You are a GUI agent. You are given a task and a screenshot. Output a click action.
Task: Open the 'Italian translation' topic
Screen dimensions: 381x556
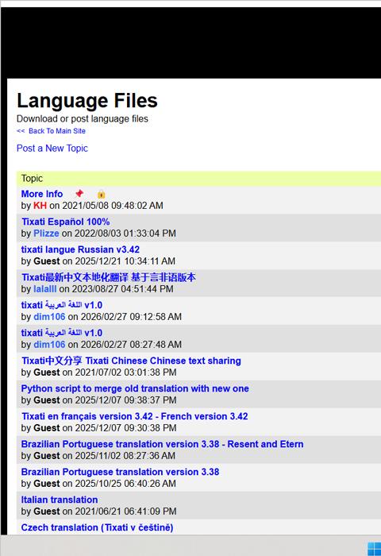point(60,500)
